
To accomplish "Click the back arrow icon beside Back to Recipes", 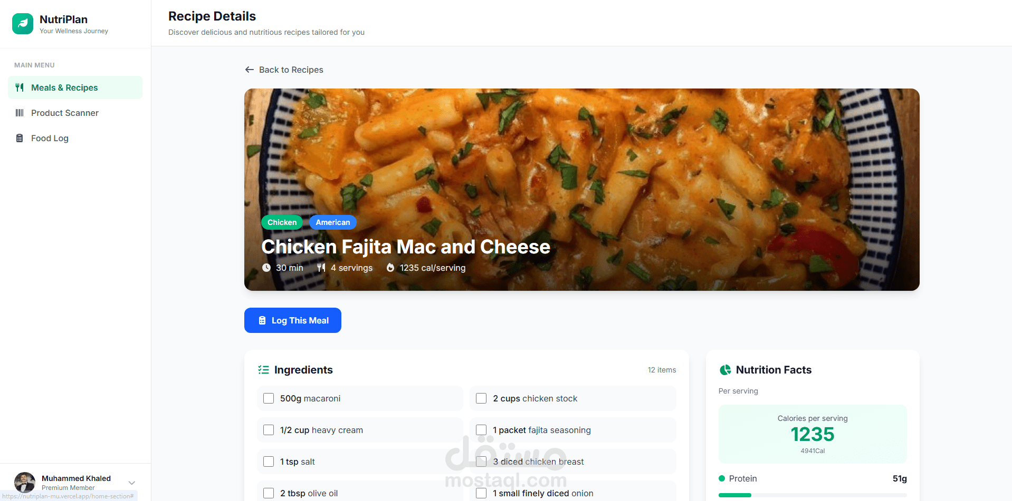I will click(250, 70).
